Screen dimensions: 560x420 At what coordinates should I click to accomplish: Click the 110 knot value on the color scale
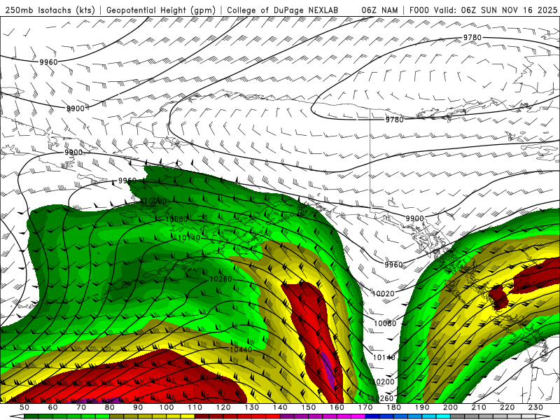coord(195,407)
